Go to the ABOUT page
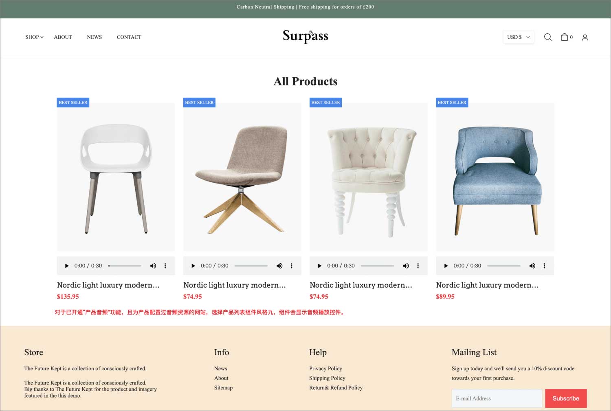 63,37
